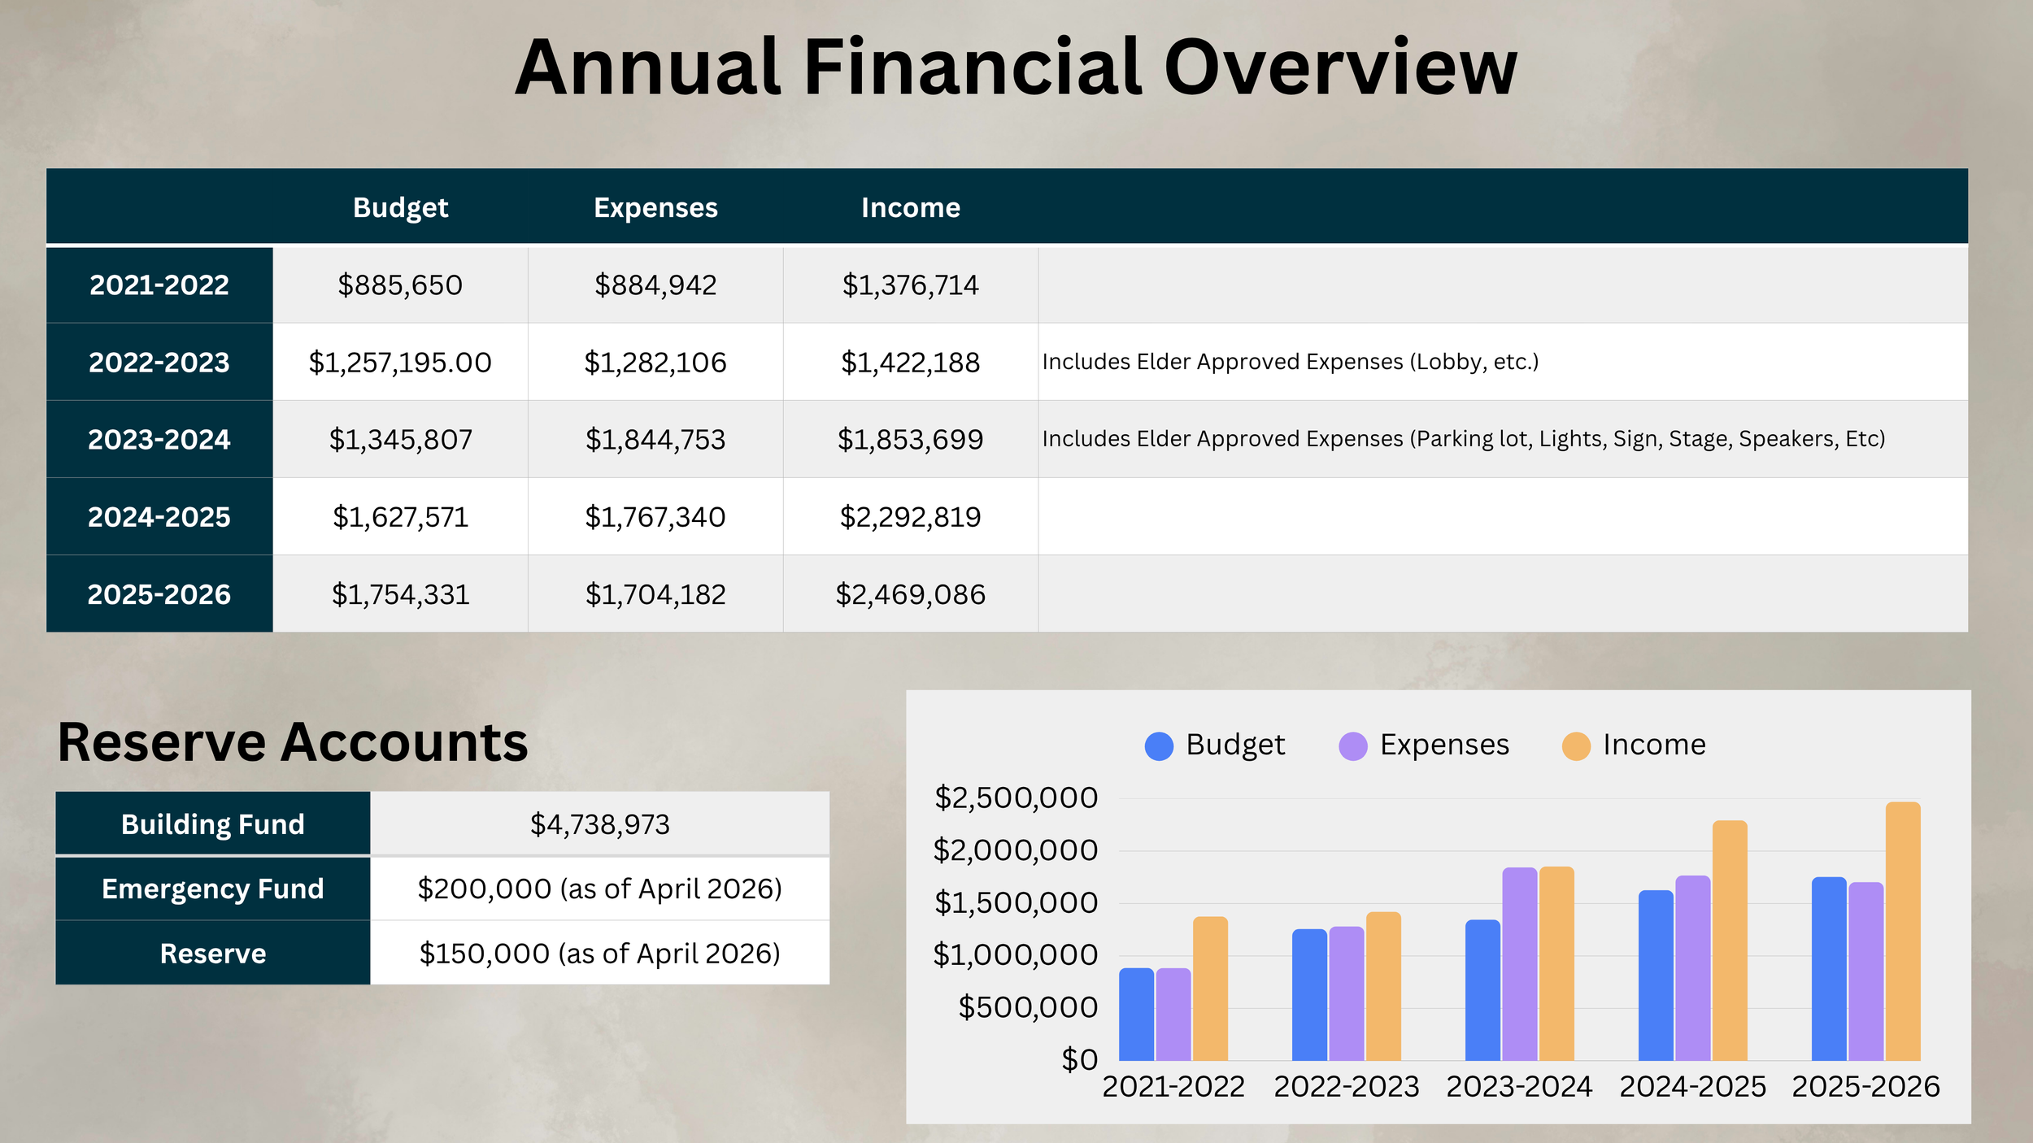This screenshot has height=1143, width=2033.
Task: Click the blue 2025-2026 Budget bar
Action: coord(1829,969)
